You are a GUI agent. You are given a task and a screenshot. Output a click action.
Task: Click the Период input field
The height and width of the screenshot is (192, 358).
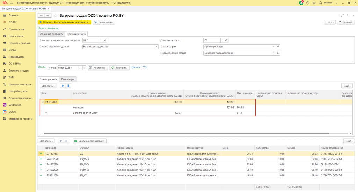tap(68, 68)
